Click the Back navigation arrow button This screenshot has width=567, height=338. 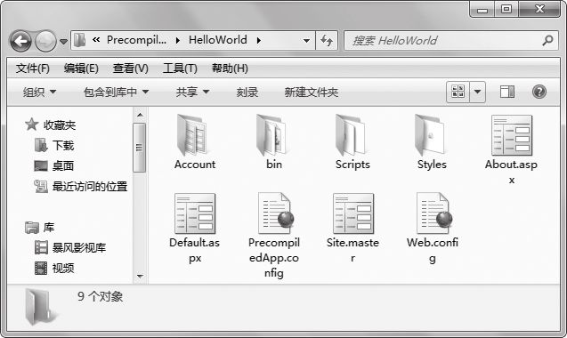(x=20, y=41)
